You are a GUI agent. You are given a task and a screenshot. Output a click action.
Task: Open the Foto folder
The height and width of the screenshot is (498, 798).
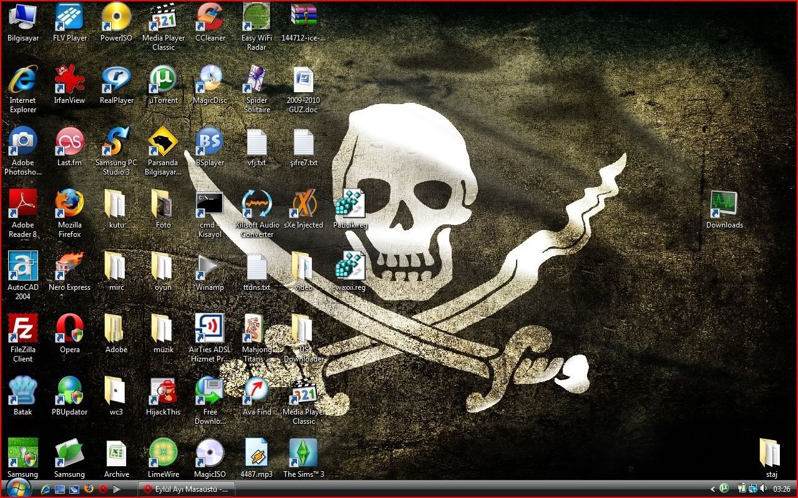point(163,209)
